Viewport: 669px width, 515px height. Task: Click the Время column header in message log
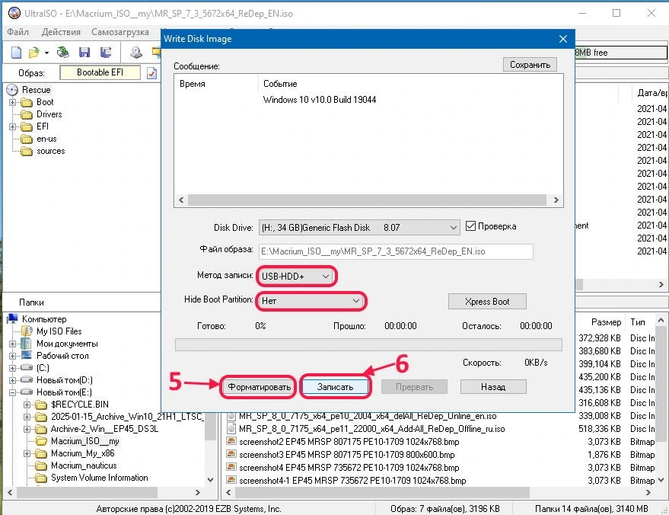pyautogui.click(x=193, y=84)
